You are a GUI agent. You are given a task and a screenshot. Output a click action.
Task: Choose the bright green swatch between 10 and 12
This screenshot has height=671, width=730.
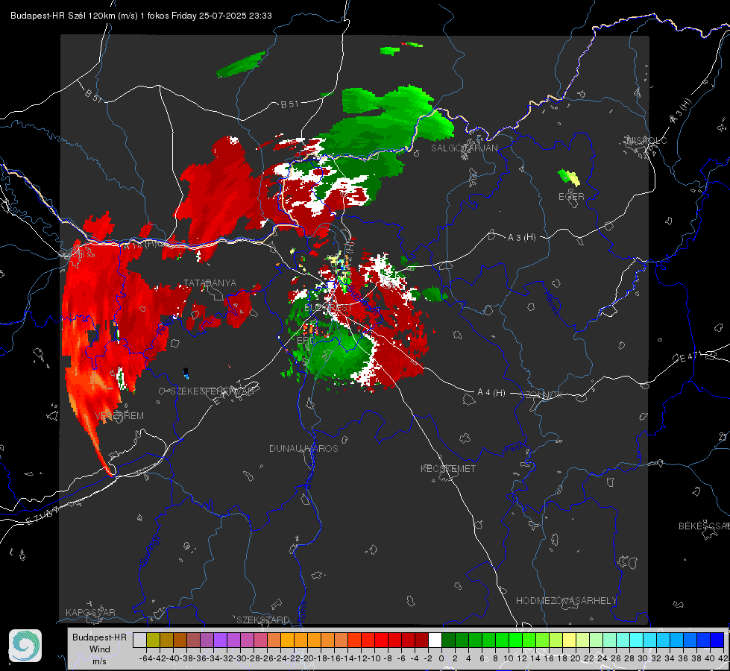tap(515, 640)
